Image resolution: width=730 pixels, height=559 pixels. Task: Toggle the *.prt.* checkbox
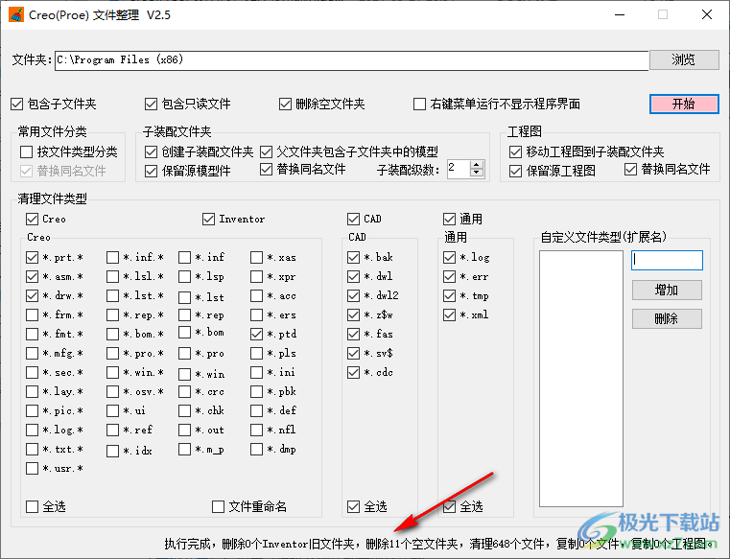[x=32, y=257]
